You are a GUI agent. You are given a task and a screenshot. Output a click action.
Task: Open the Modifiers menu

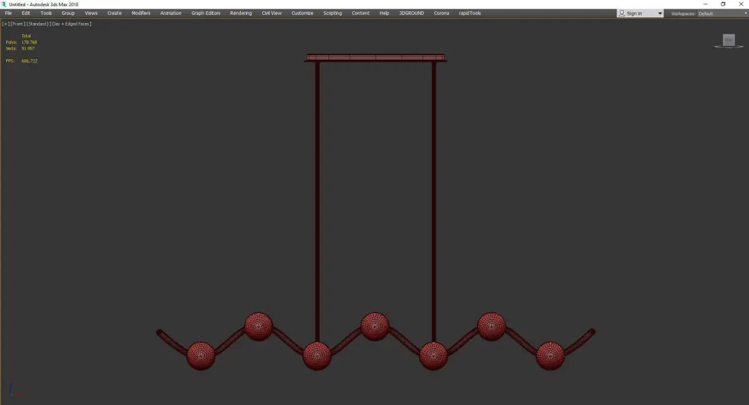point(141,13)
